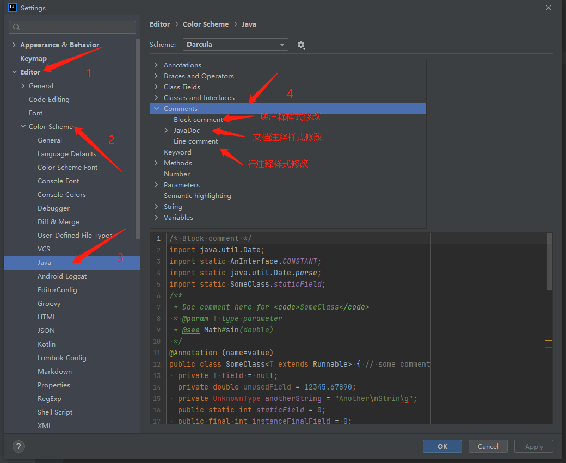Open Code Editing settings
566x463 pixels.
pos(49,99)
